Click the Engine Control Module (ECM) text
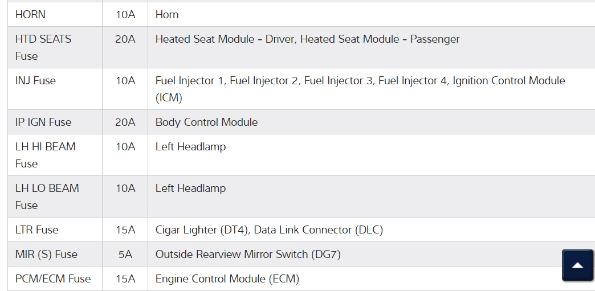595x291 pixels. [227, 278]
